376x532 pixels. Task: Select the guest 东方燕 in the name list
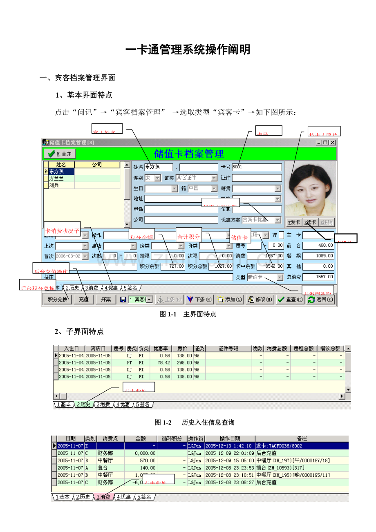(x=61, y=172)
